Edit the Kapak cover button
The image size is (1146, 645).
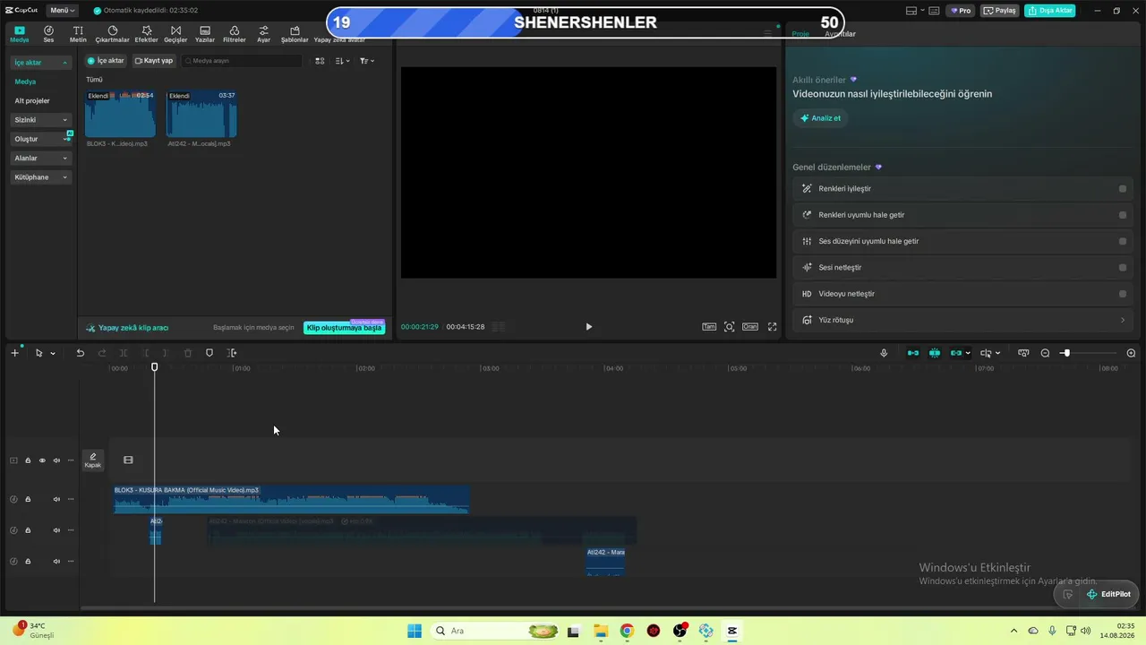93,460
